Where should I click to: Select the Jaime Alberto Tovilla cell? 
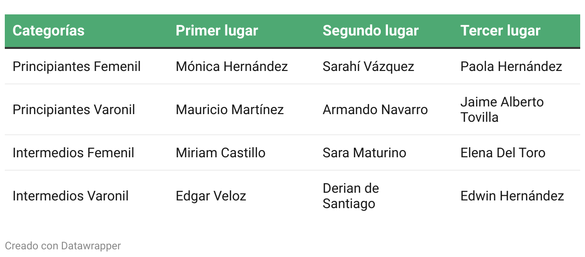[502, 109]
